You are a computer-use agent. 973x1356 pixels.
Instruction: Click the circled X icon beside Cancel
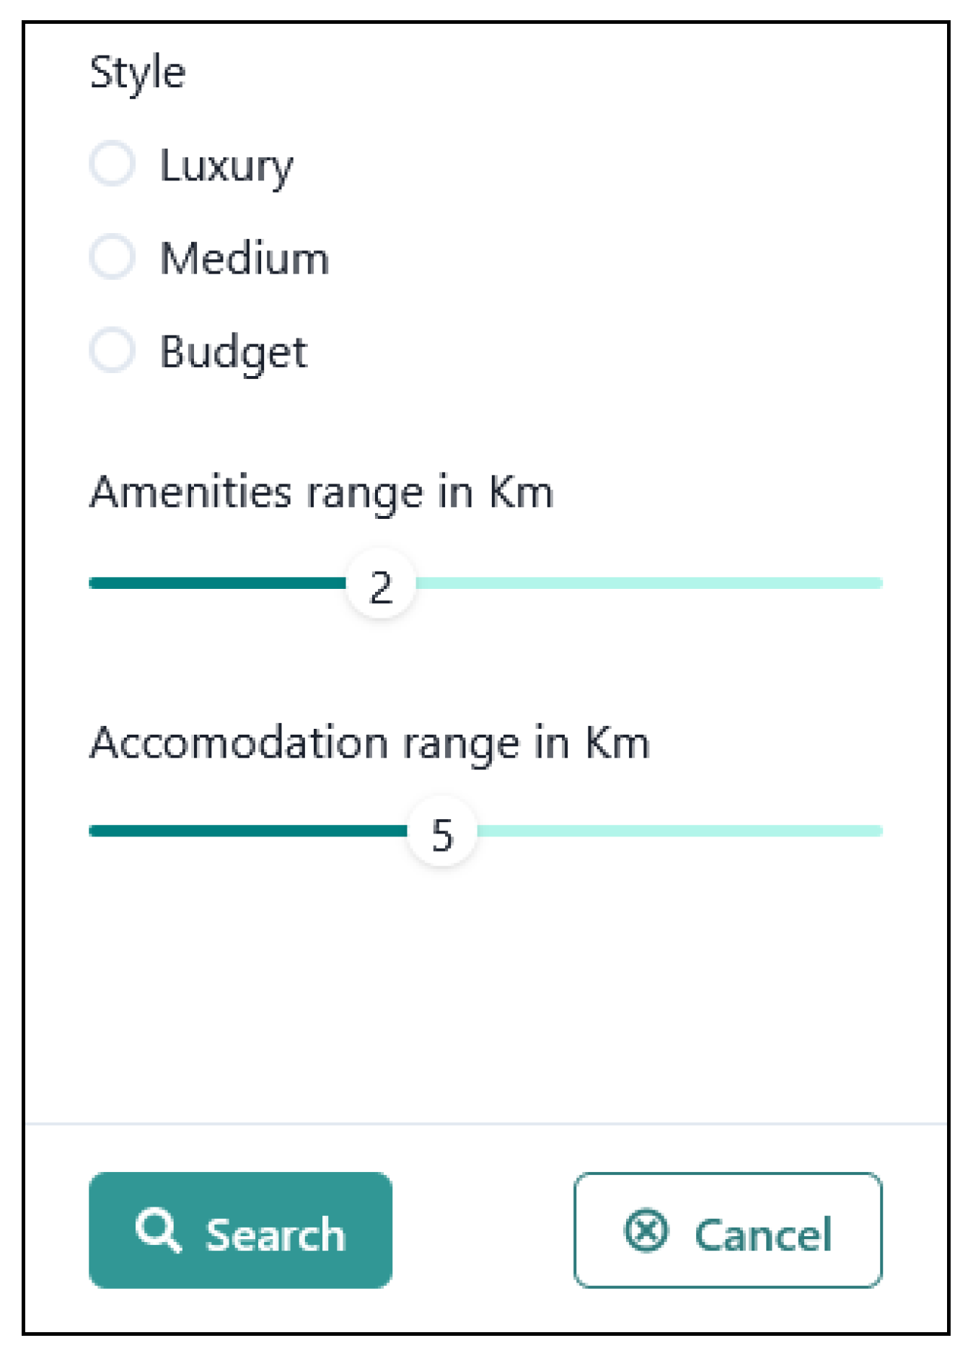646,1230
